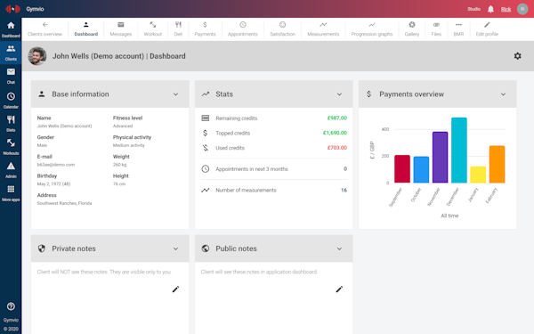Open the Calendar clock icon in sidebar

point(11,96)
